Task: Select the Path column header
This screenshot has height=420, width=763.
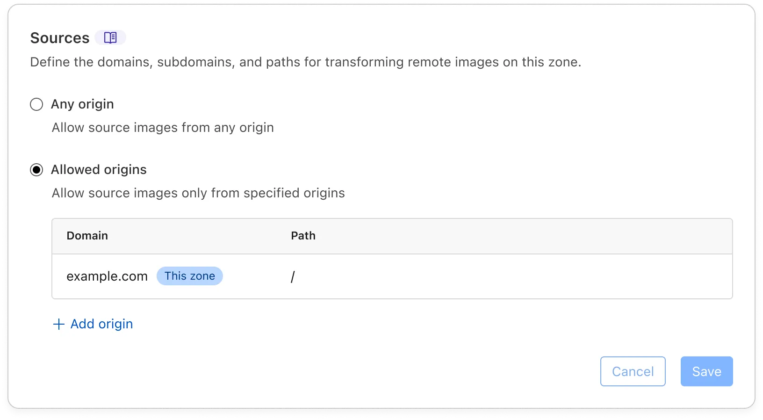Action: [x=303, y=236]
